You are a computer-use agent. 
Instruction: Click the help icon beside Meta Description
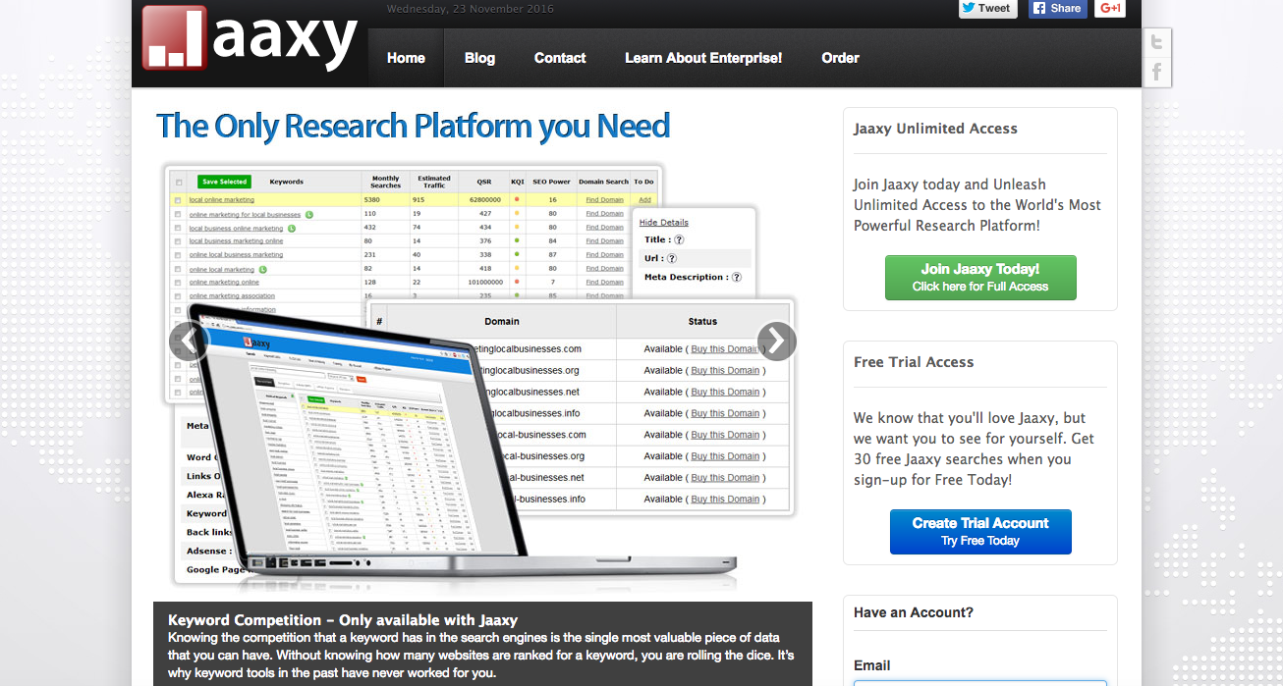point(737,278)
